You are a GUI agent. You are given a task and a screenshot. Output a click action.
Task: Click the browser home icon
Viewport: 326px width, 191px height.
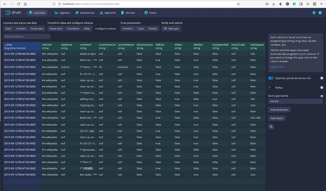click(25, 4)
